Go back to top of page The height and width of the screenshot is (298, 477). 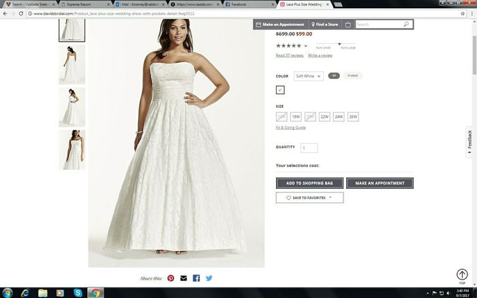tap(462, 275)
